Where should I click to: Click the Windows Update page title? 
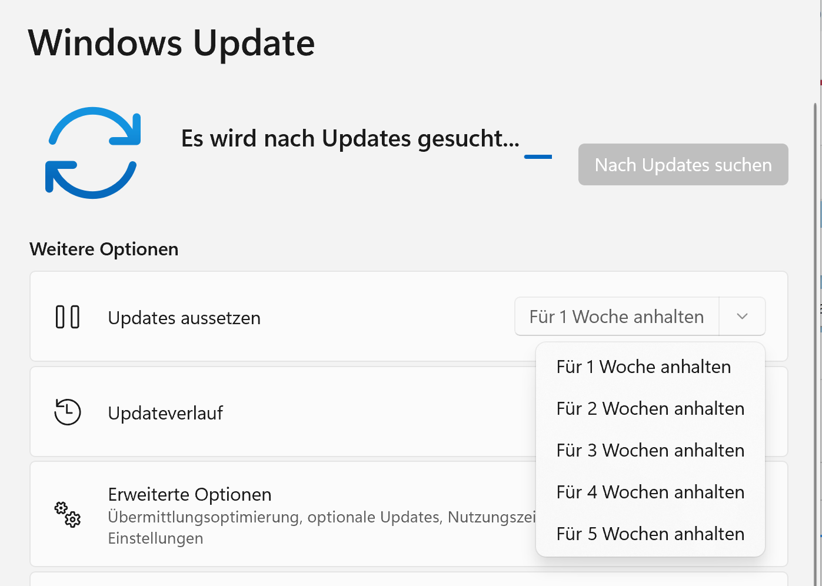pyautogui.click(x=171, y=43)
